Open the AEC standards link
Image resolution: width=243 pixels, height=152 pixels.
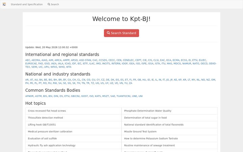[x=28, y=60]
